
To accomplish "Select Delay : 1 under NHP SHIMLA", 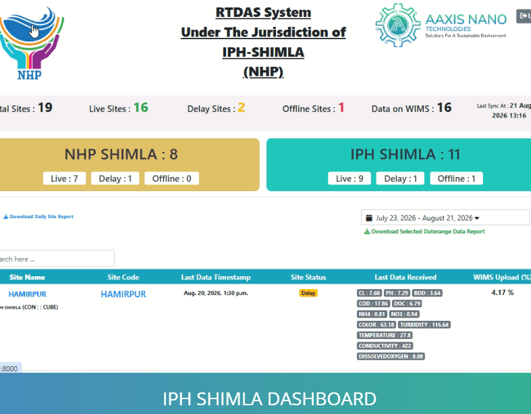I will pyautogui.click(x=115, y=178).
